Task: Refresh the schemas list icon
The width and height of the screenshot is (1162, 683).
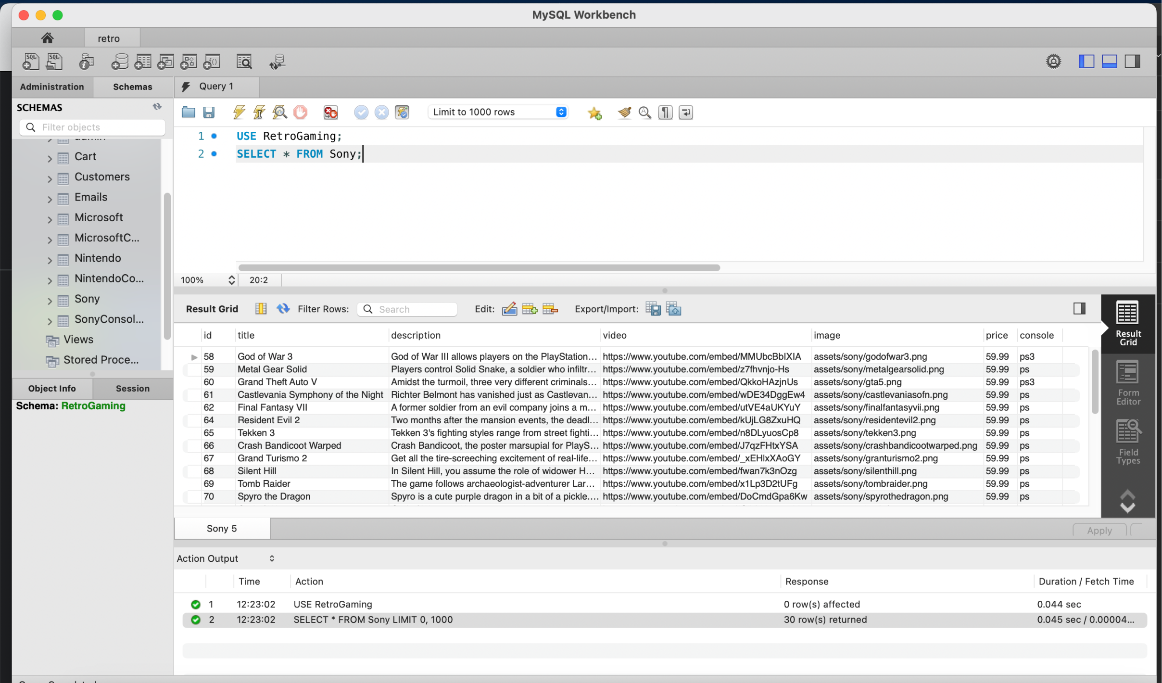Action: (x=157, y=107)
